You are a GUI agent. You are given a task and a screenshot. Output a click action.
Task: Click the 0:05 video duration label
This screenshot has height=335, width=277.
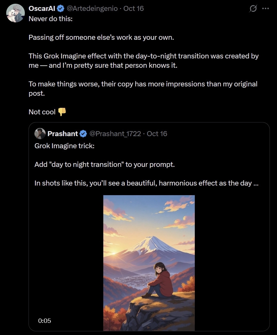[x=44, y=321]
